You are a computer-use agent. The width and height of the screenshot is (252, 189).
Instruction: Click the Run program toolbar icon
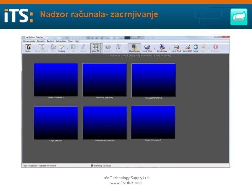pos(73,48)
